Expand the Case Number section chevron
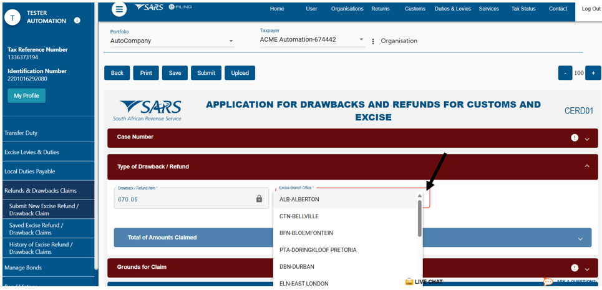This screenshot has width=602, height=290. (586, 139)
